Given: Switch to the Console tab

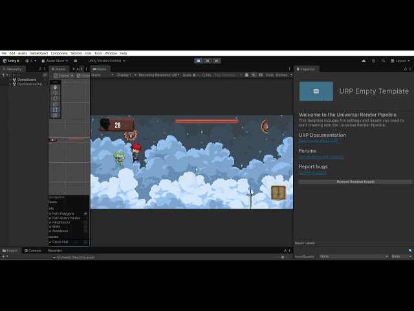Looking at the screenshot, I should point(33,251).
